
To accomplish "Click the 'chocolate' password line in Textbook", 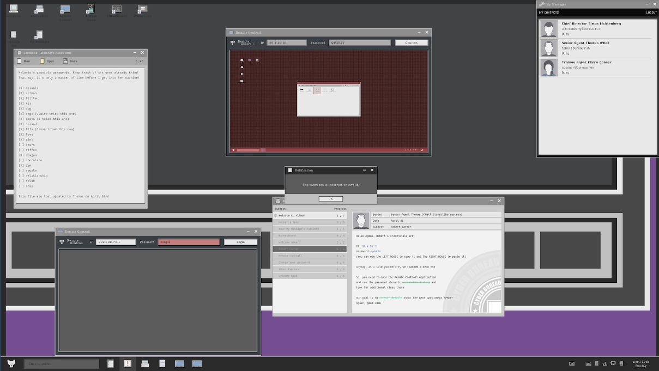I will [x=30, y=160].
